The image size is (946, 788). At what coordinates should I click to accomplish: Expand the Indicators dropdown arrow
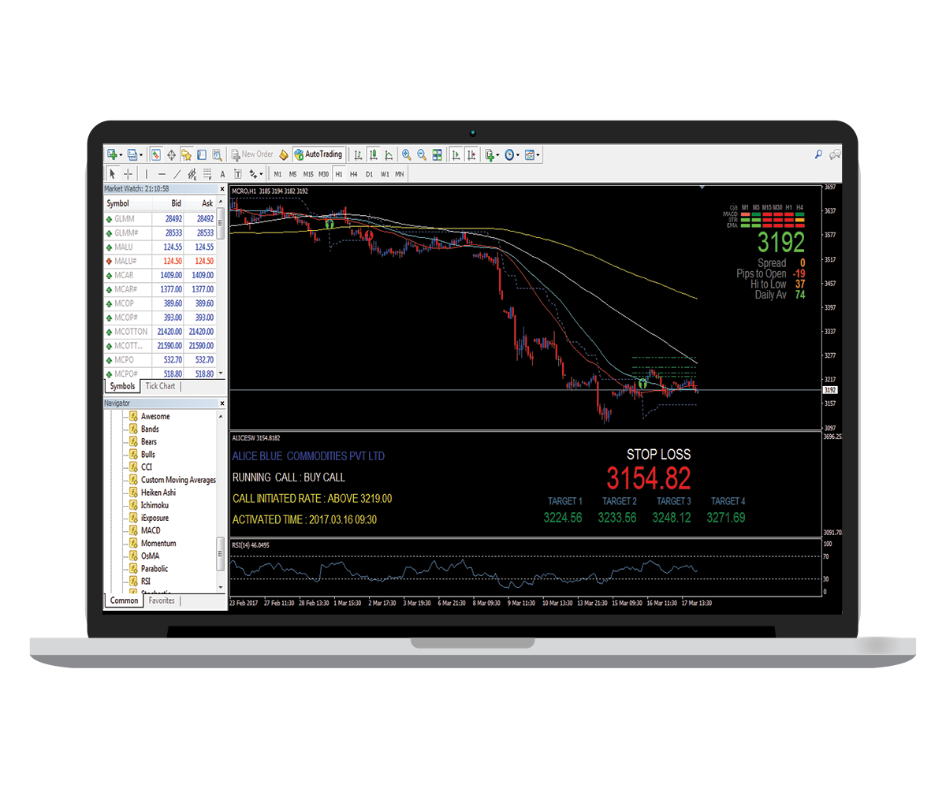point(498,155)
